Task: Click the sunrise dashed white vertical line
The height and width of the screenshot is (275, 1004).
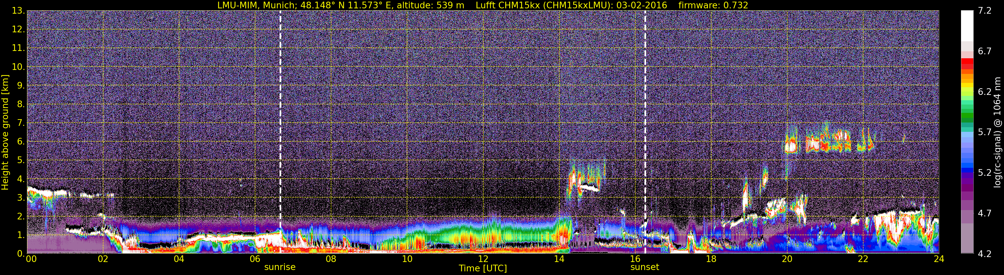Action: point(280,132)
